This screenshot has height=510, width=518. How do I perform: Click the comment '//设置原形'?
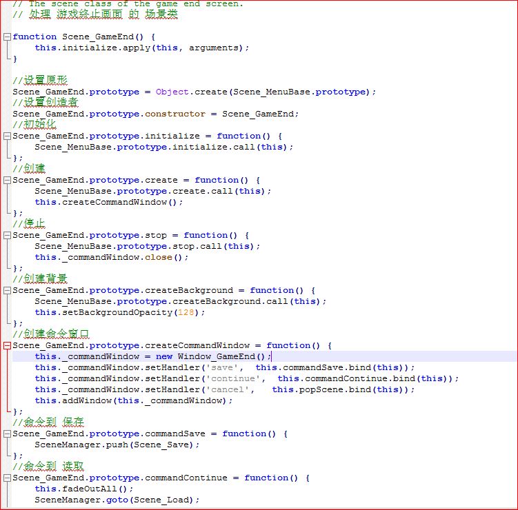[40, 80]
